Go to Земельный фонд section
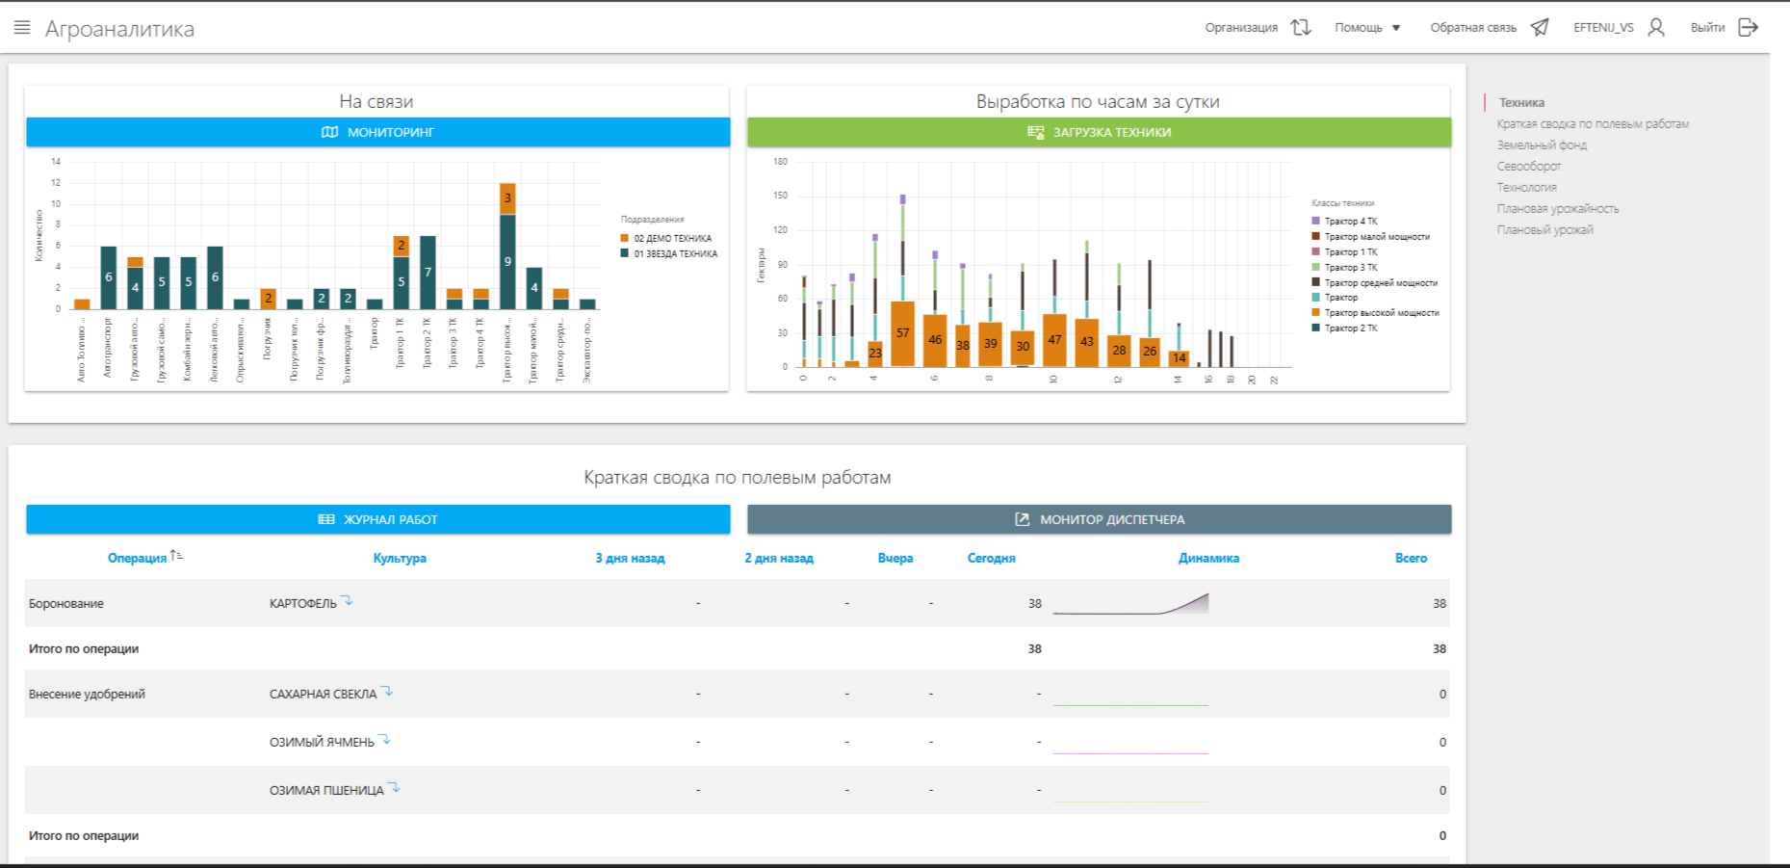1790x868 pixels. pos(1542,145)
